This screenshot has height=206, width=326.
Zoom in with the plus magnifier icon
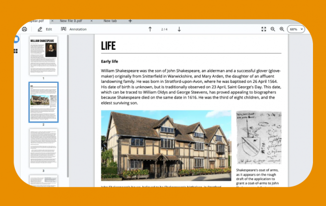pos(282,29)
